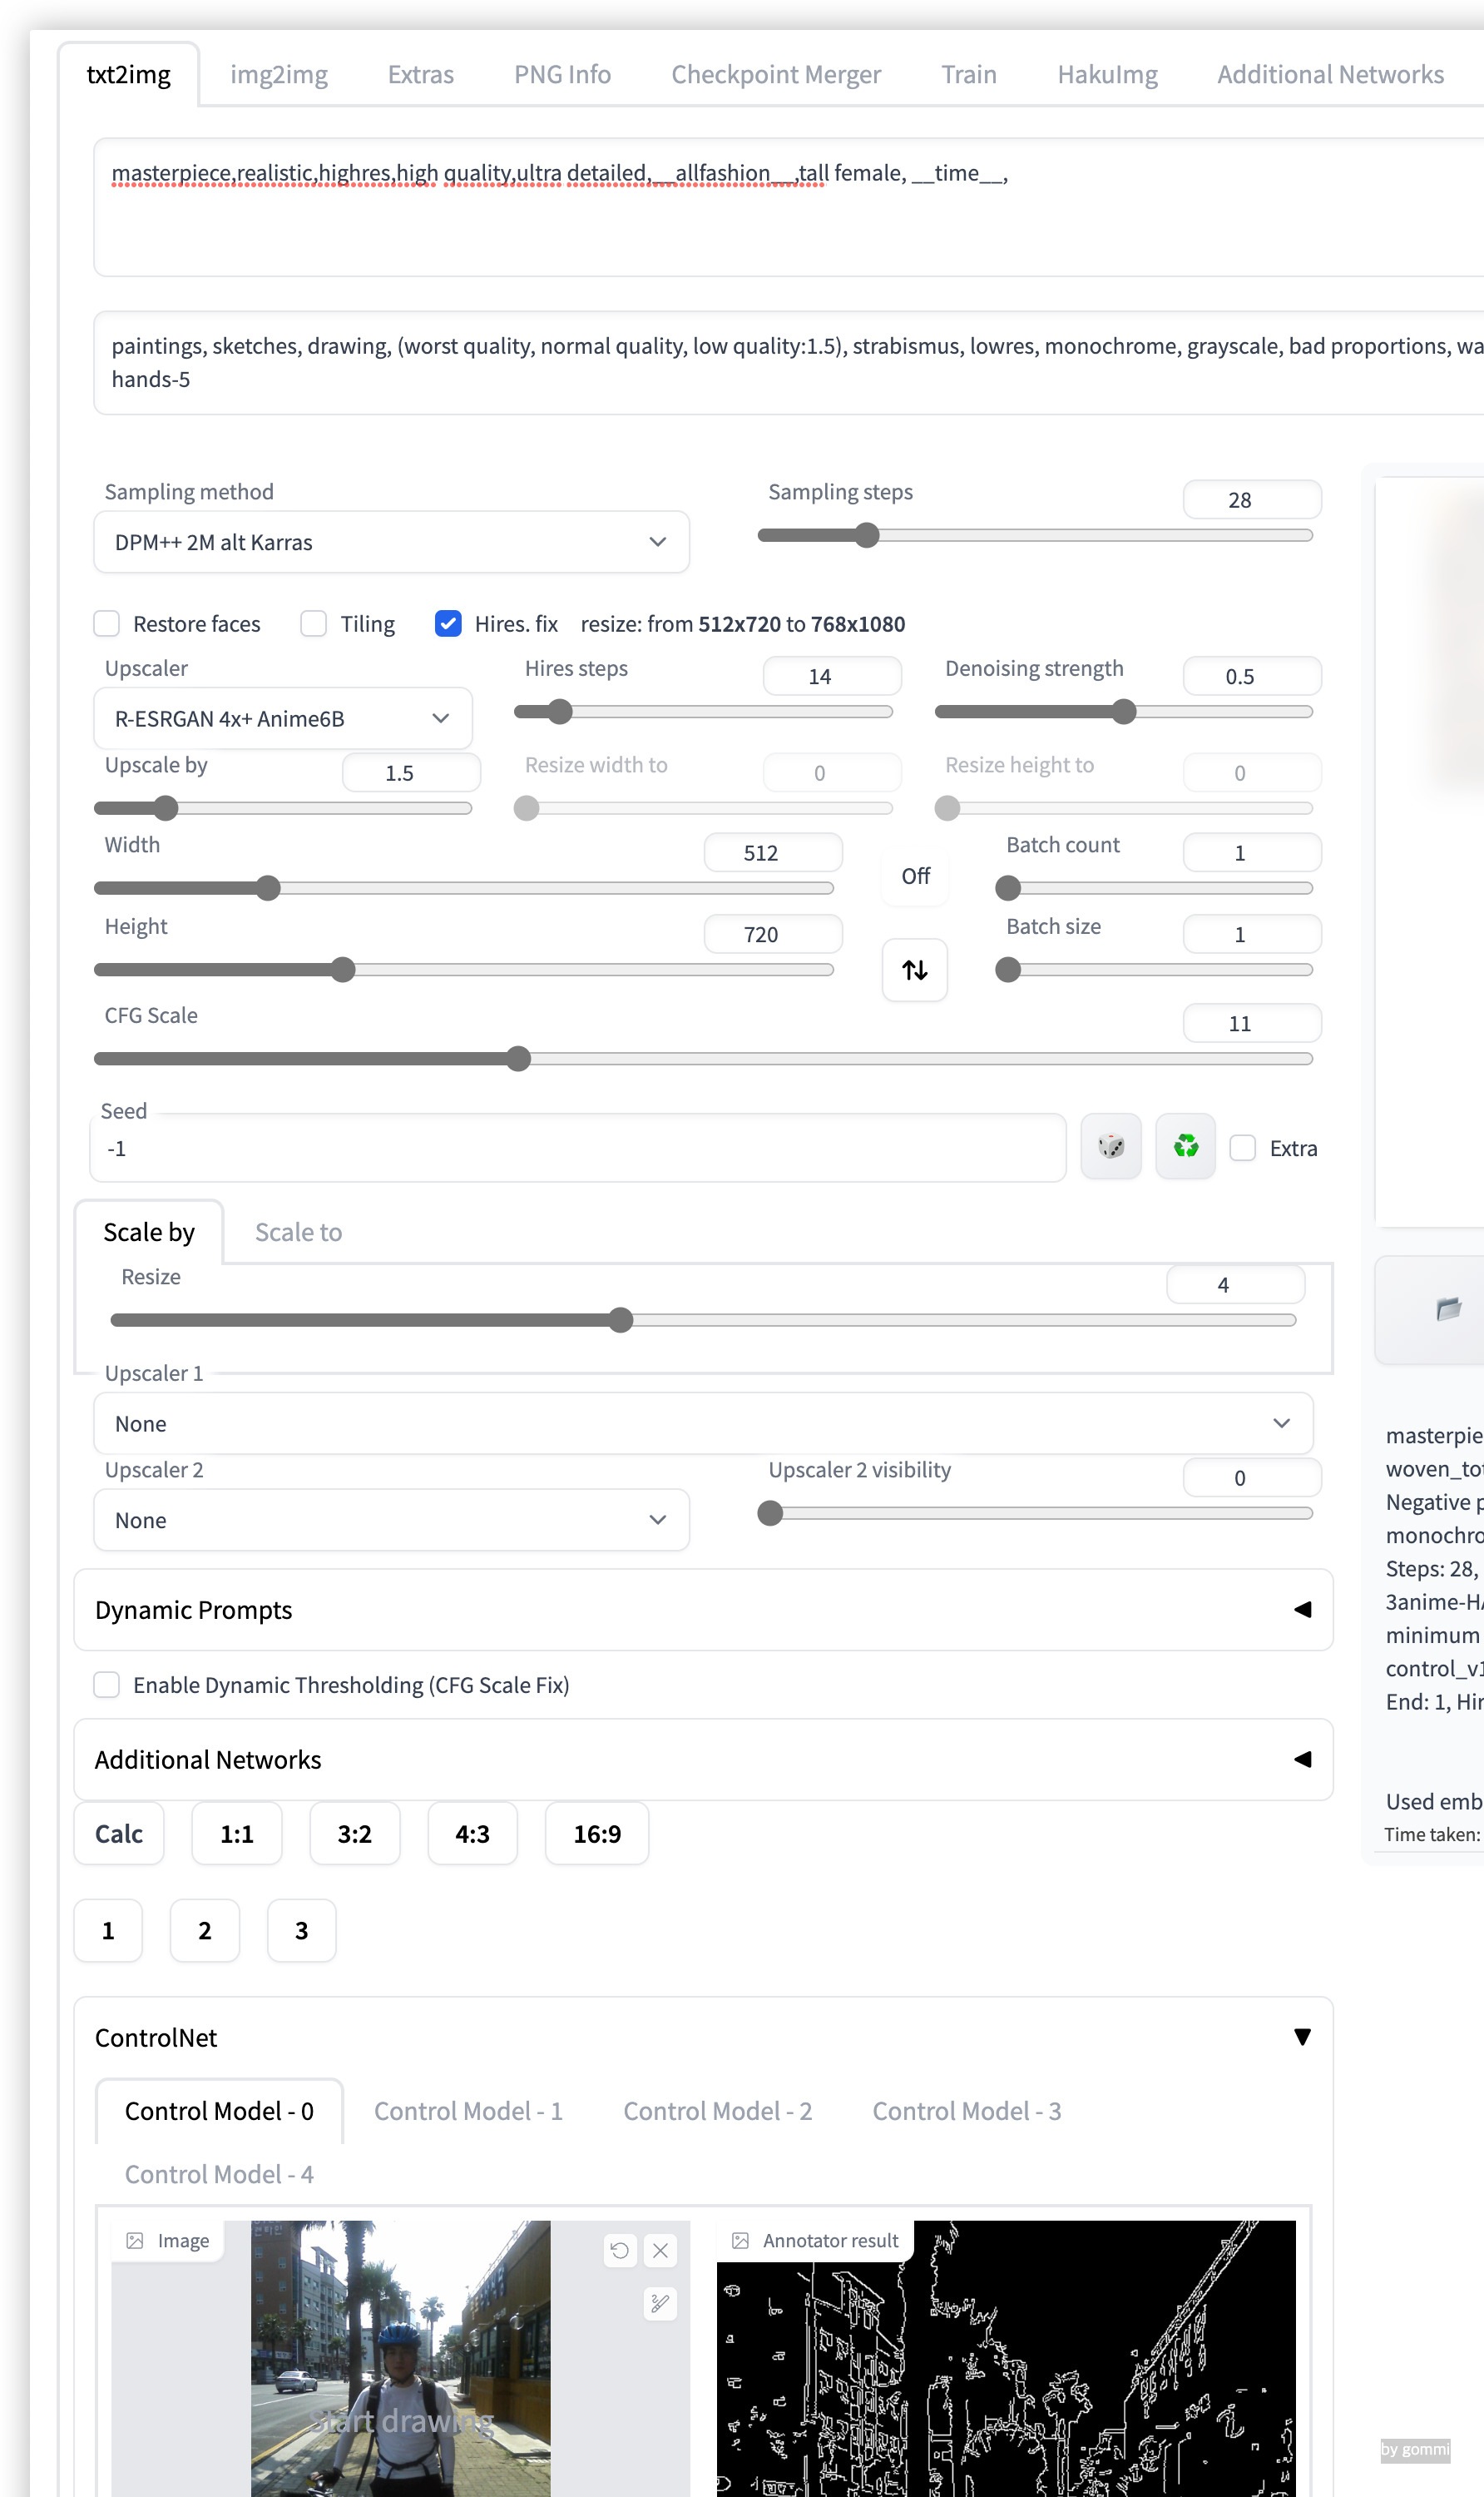Viewport: 1484px width, 2497px height.
Task: Click the preset button labeled 2
Action: pos(205,1931)
